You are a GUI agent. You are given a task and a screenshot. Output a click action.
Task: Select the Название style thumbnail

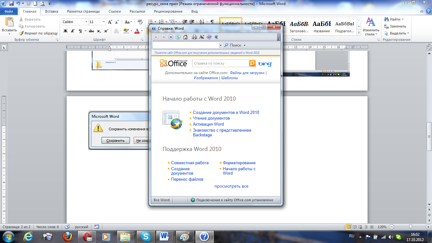[x=322, y=27]
